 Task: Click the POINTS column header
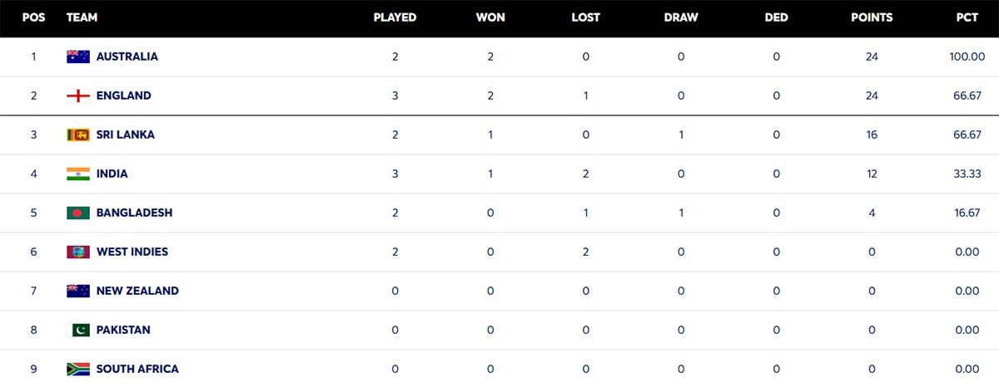pos(872,17)
